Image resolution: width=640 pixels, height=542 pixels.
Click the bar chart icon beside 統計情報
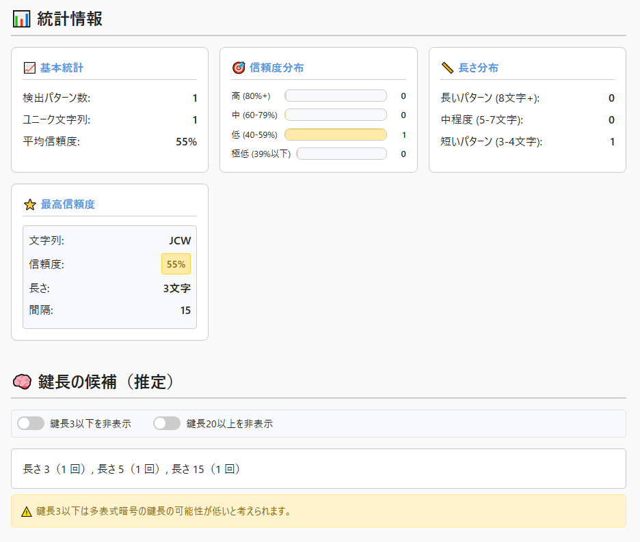click(22, 19)
